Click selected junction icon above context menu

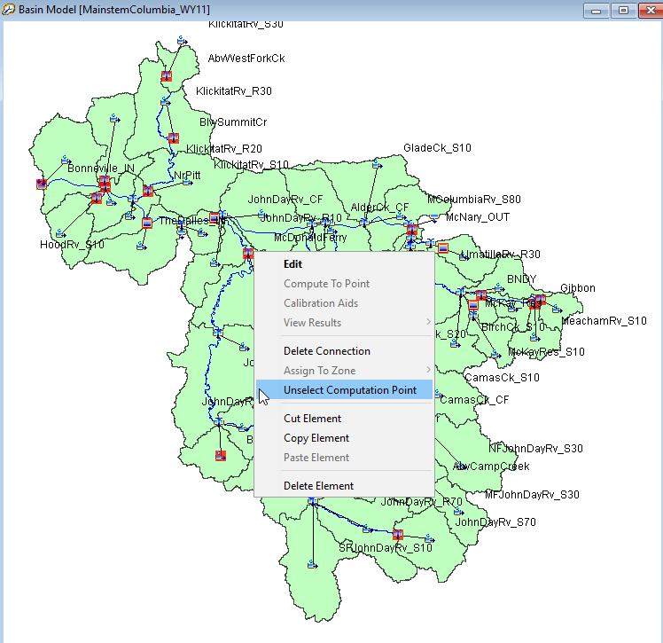click(248, 254)
